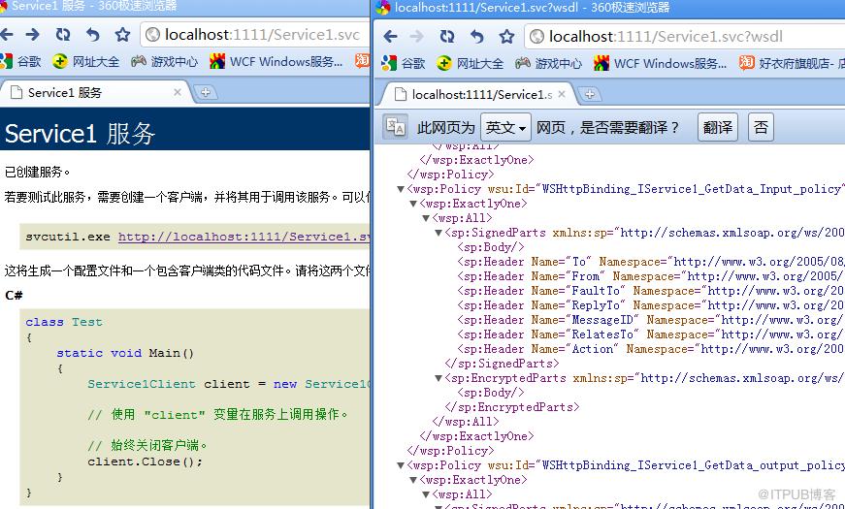Click class Test code line
Viewport: 845px width, 509px height.
coord(64,322)
